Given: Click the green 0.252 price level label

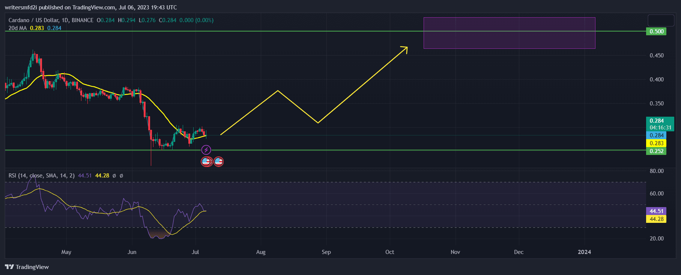Looking at the screenshot, I should tap(656, 151).
